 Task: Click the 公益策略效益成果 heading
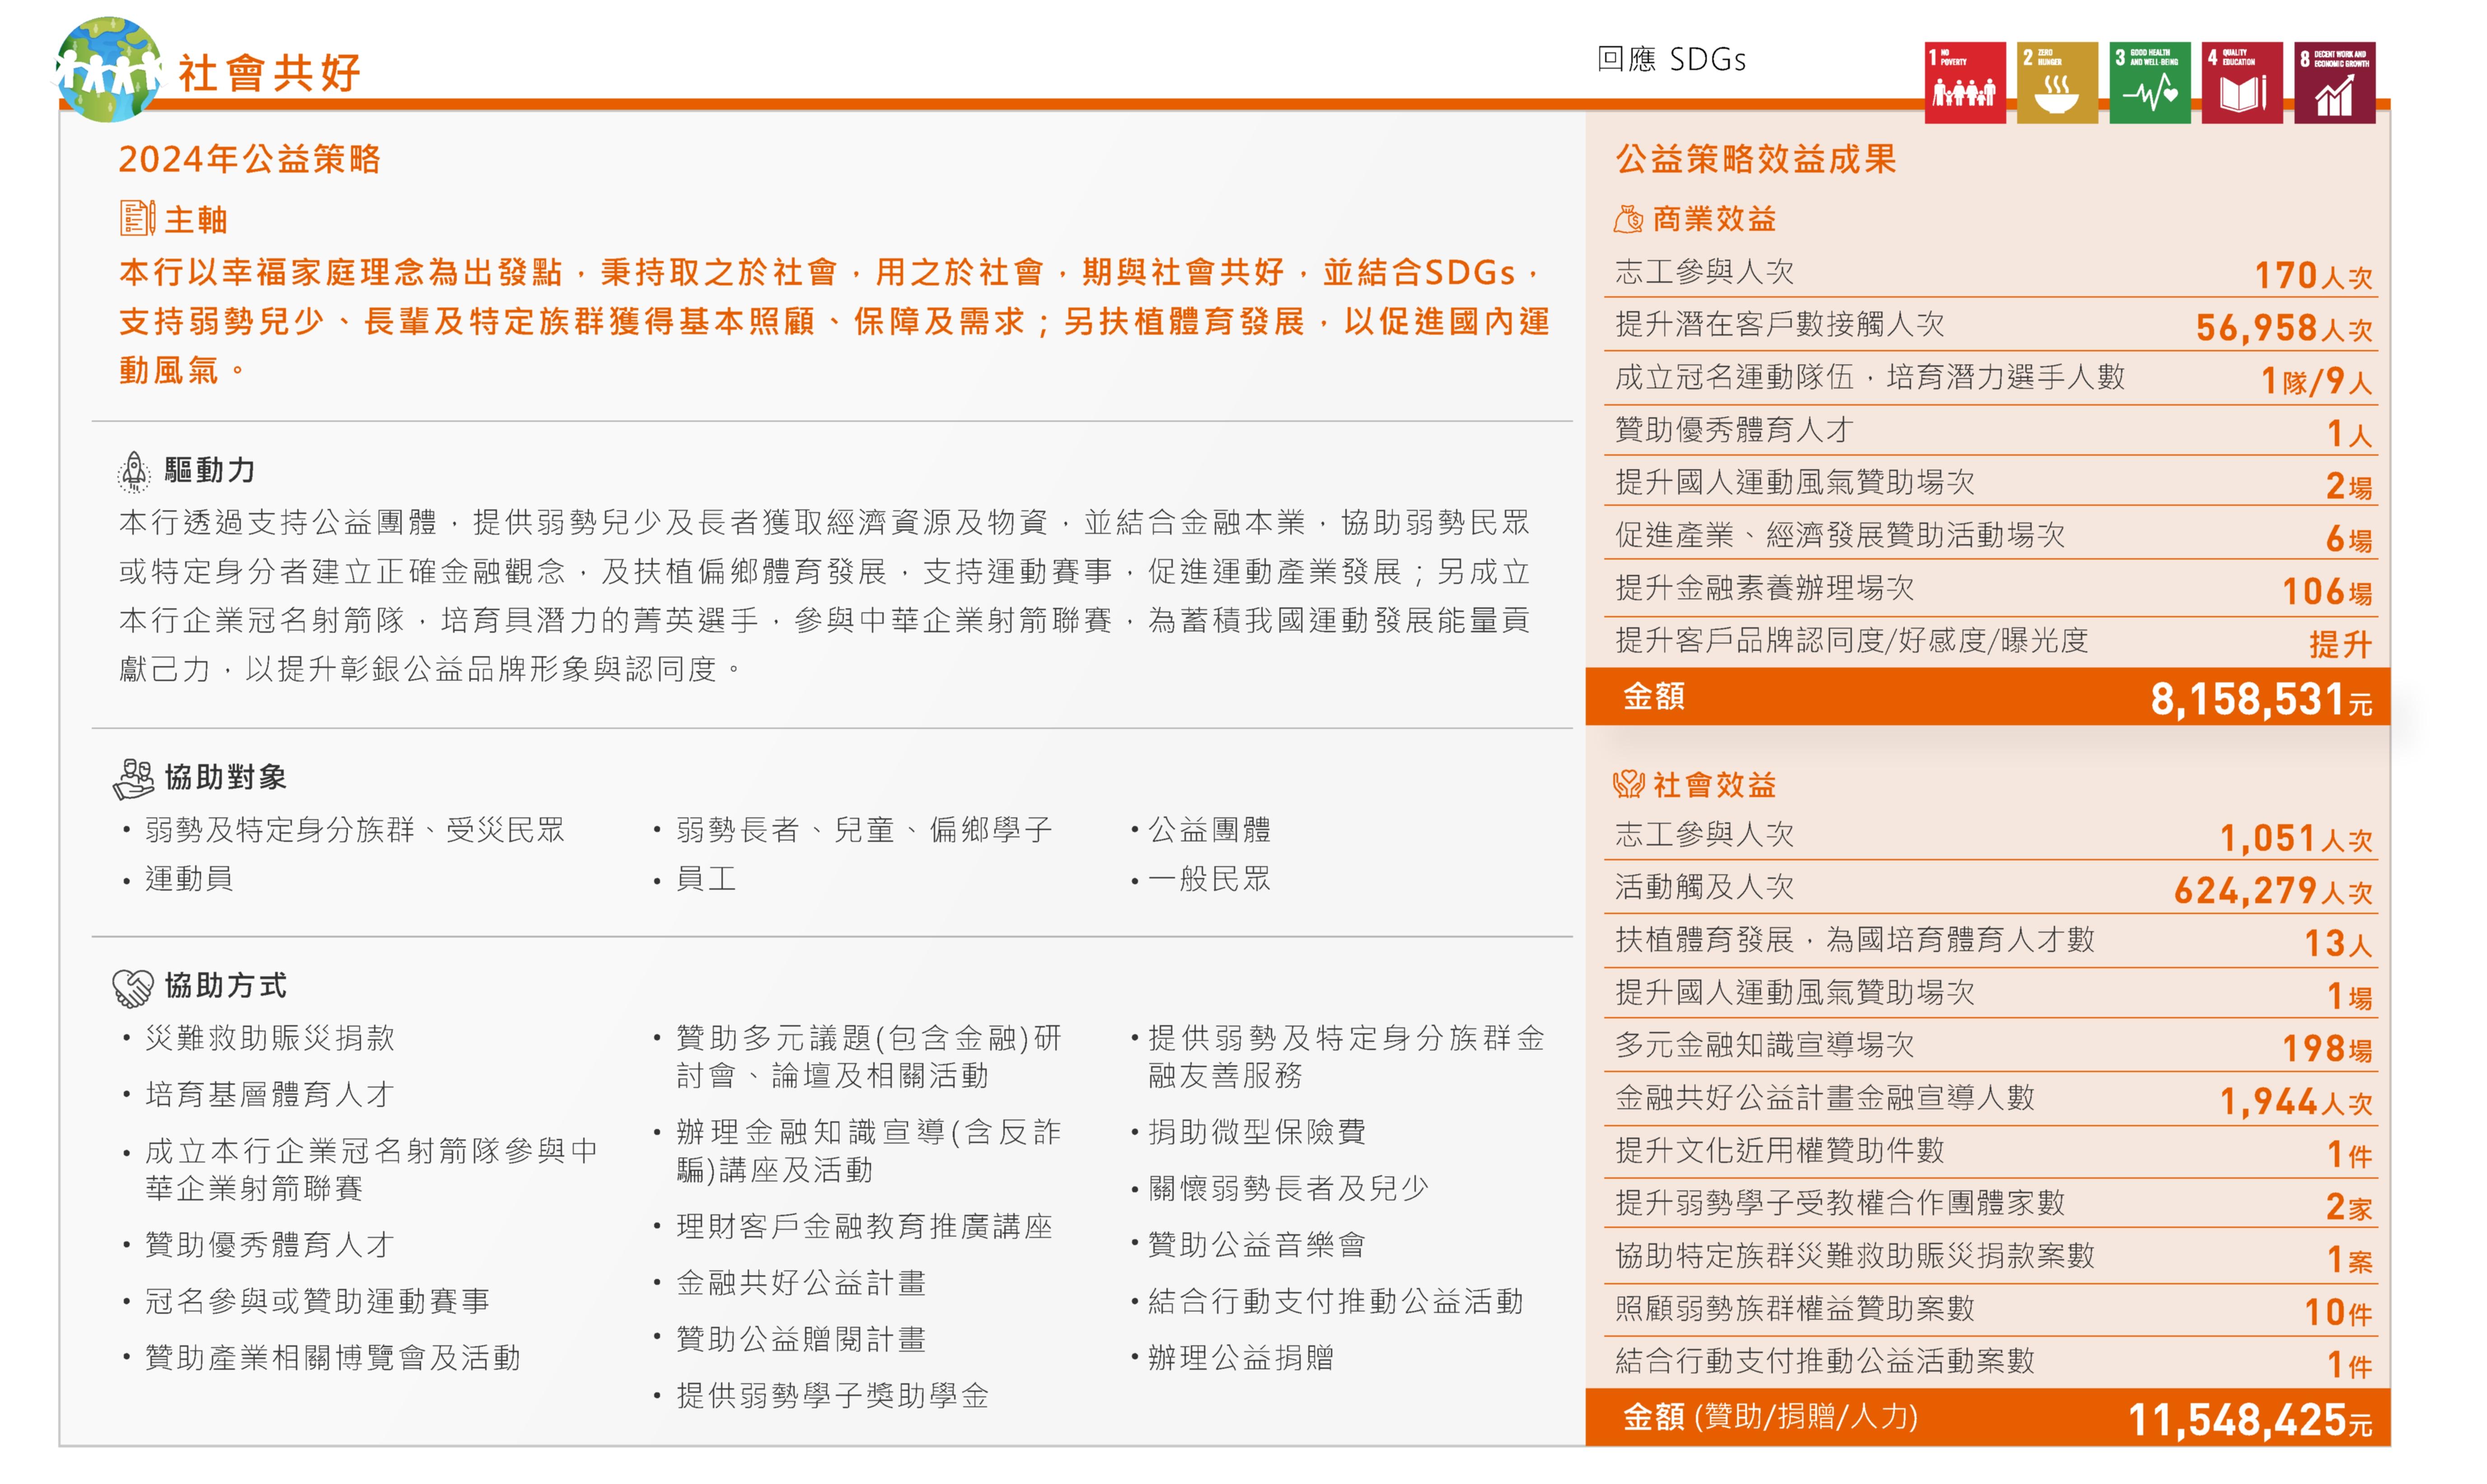coord(1756,159)
